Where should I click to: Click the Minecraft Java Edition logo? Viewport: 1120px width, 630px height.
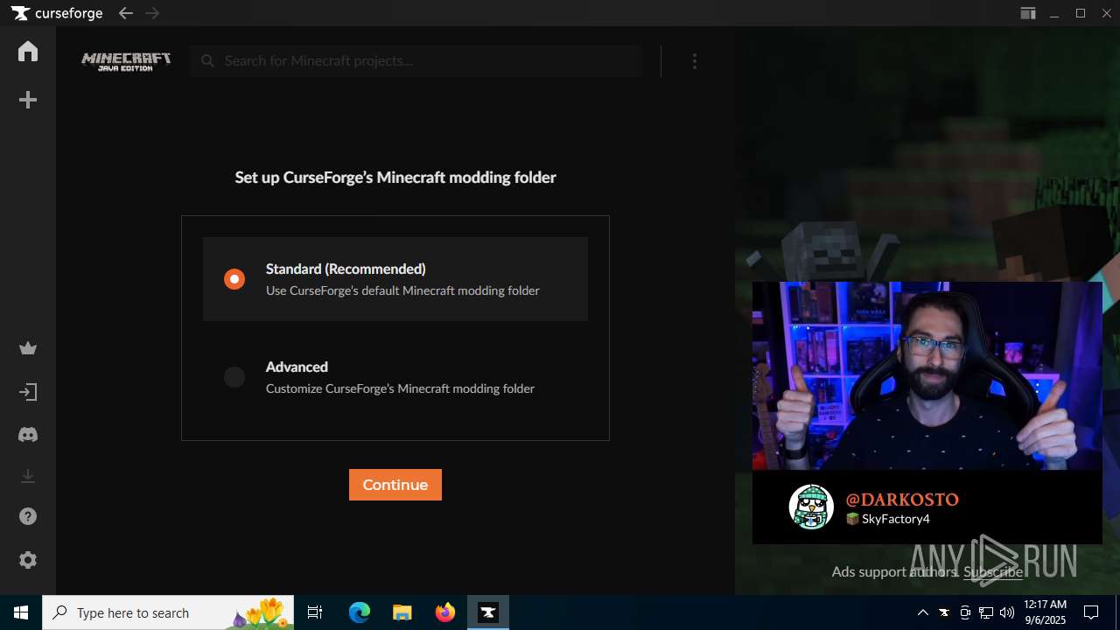coord(126,61)
